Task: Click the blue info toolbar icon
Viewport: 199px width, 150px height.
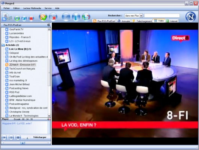Action: [76, 17]
